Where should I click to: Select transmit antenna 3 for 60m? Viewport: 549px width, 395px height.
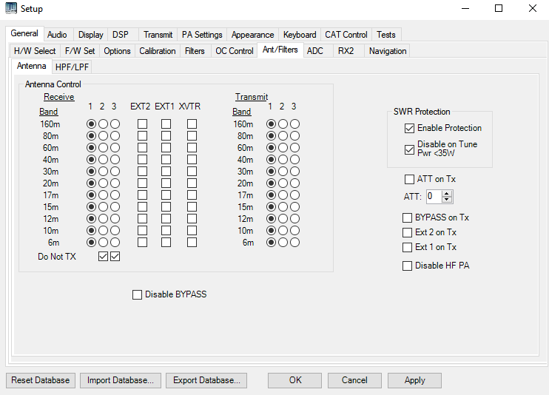click(294, 148)
